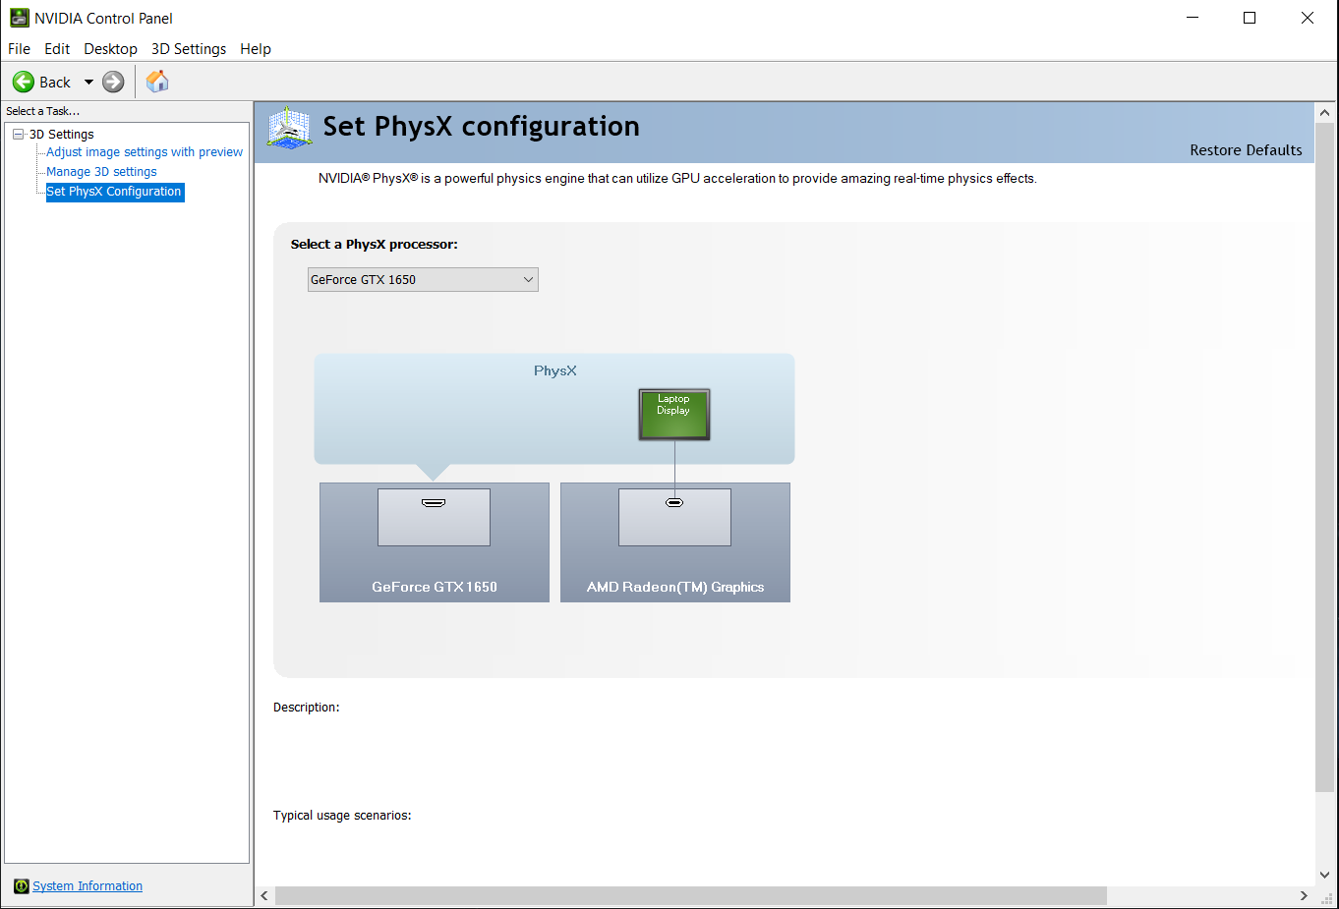Select Set PhysX Configuration tree item
1339x909 pixels.
tap(114, 192)
